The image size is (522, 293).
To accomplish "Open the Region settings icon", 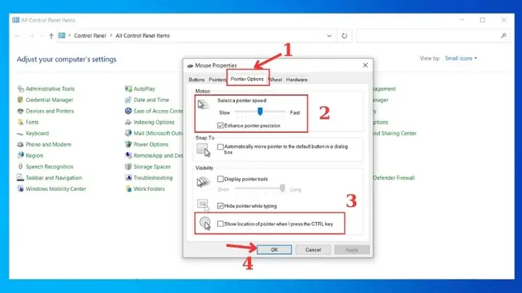I will tap(20, 155).
